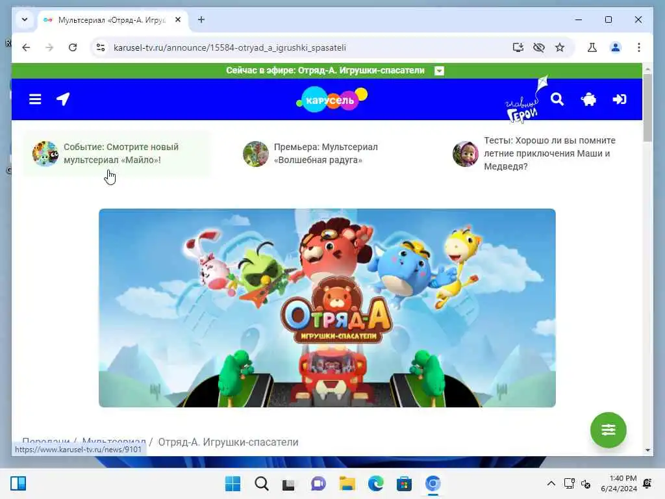The height and width of the screenshot is (499, 665).
Task: View site information icon in address bar
Action: click(x=101, y=47)
